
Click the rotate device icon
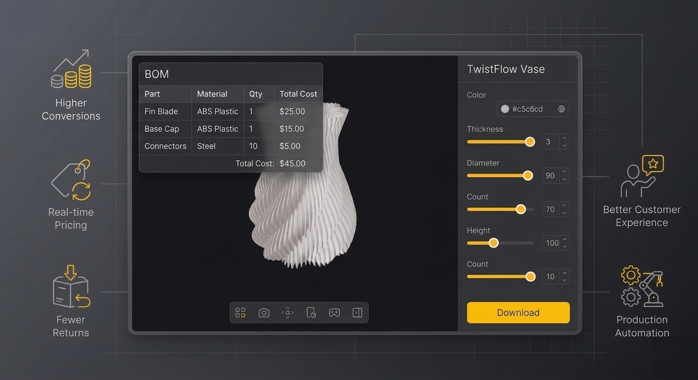tap(311, 313)
